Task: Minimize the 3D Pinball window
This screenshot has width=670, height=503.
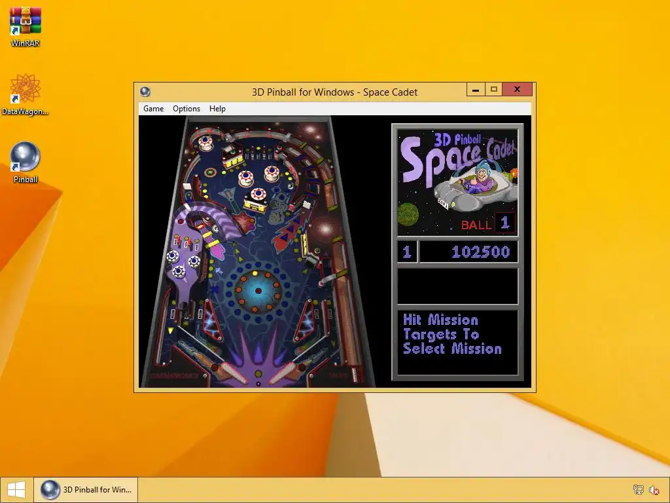Action: (476, 89)
